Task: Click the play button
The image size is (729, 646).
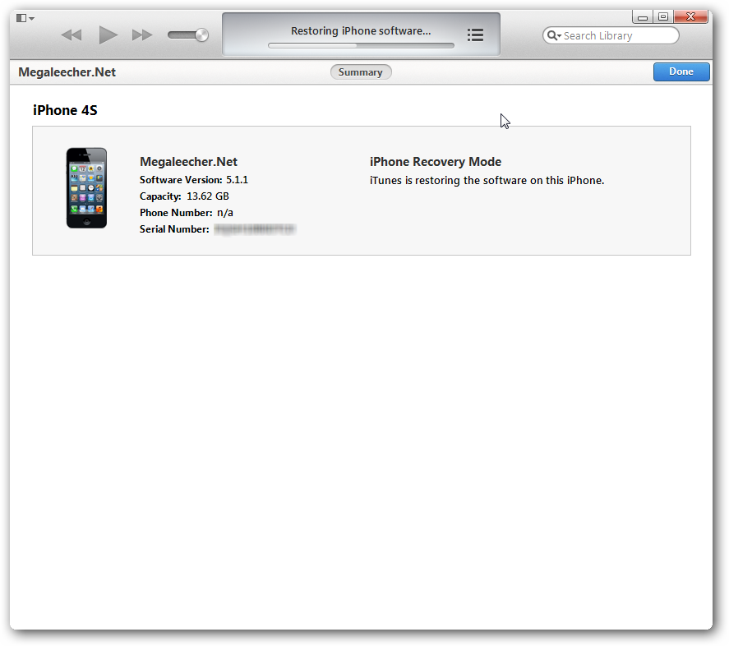Action: tap(108, 35)
